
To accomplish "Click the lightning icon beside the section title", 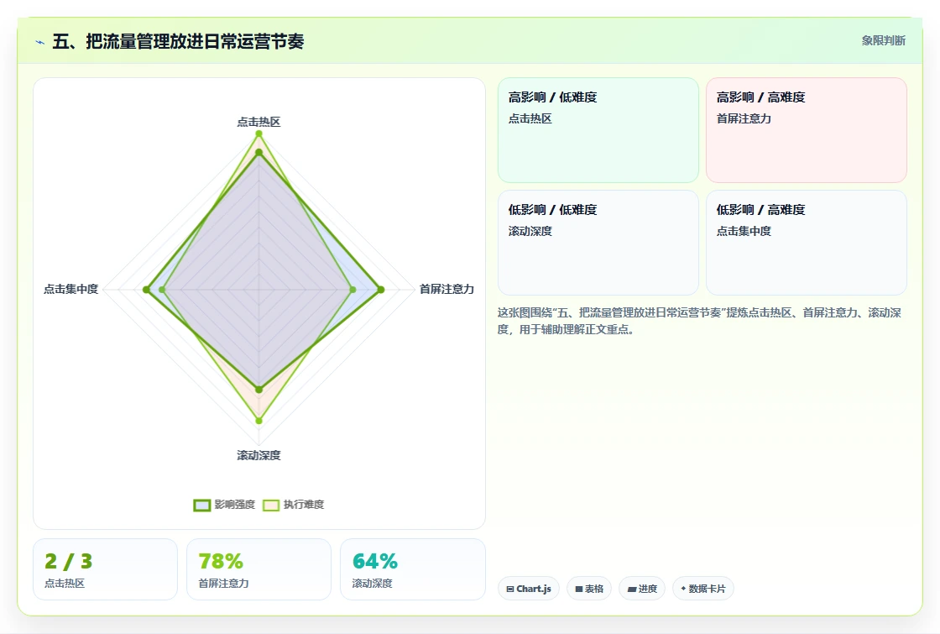I will click(x=40, y=43).
